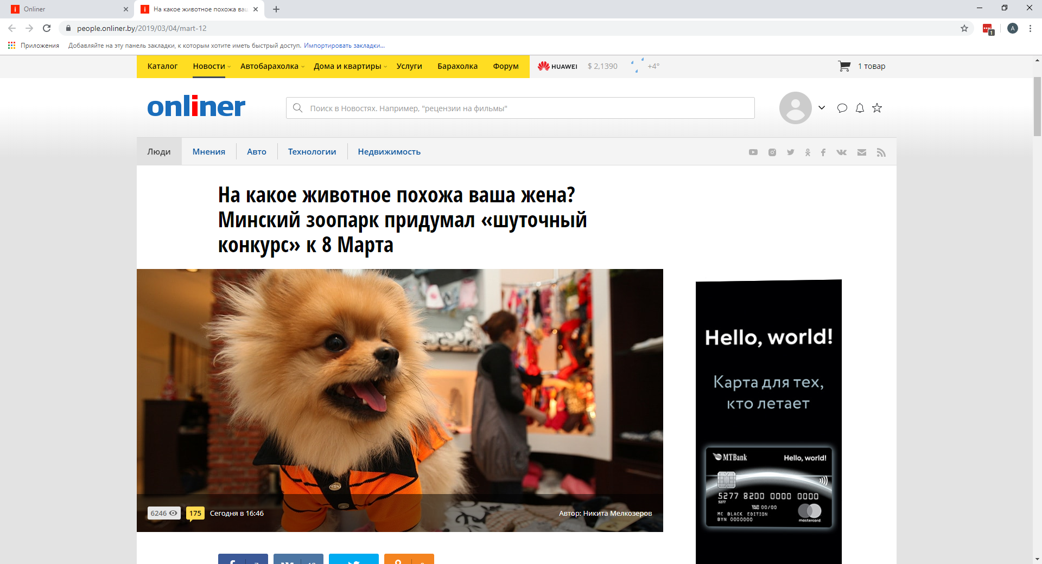1042x564 pixels.
Task: Go forward in the browser
Action: click(x=29, y=28)
